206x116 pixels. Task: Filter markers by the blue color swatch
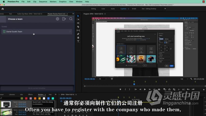point(48,98)
